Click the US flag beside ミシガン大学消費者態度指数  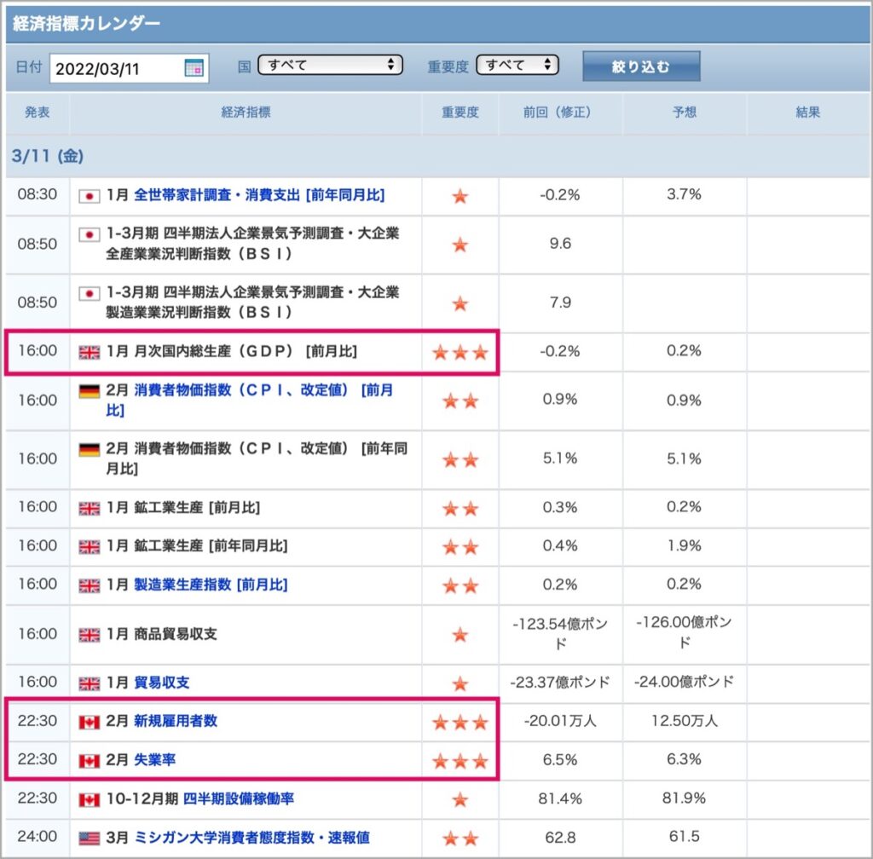tap(89, 839)
